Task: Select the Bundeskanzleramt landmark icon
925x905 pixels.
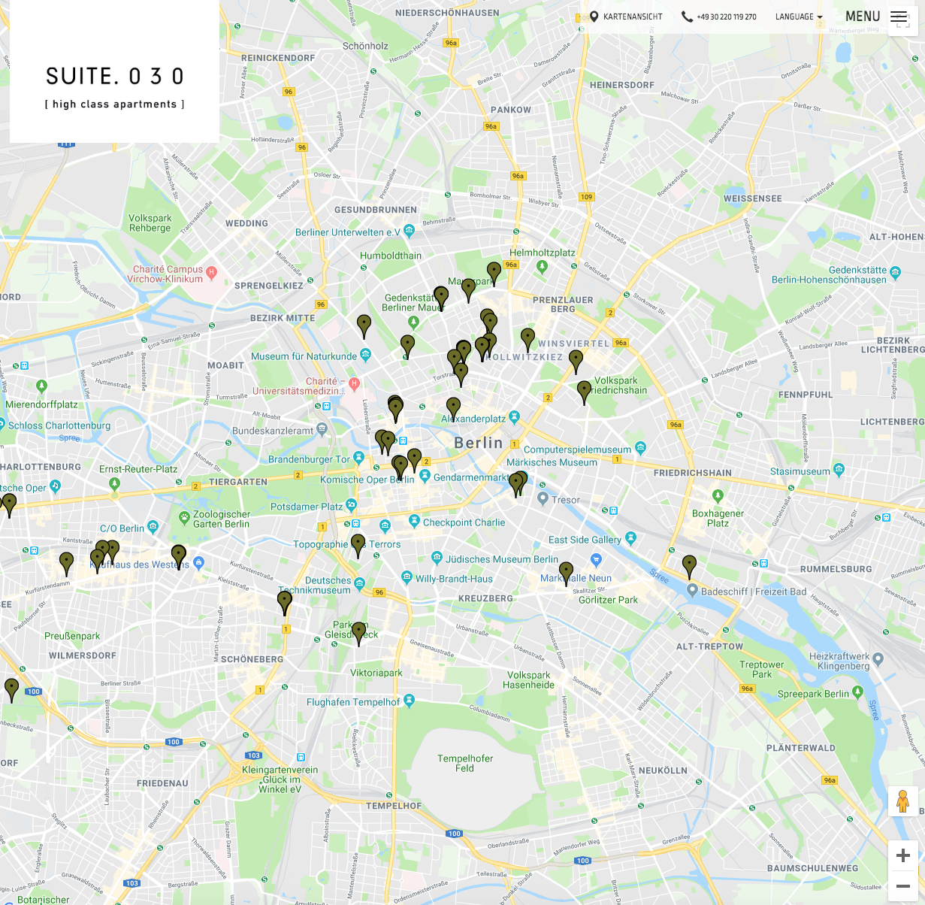Action: [x=322, y=429]
